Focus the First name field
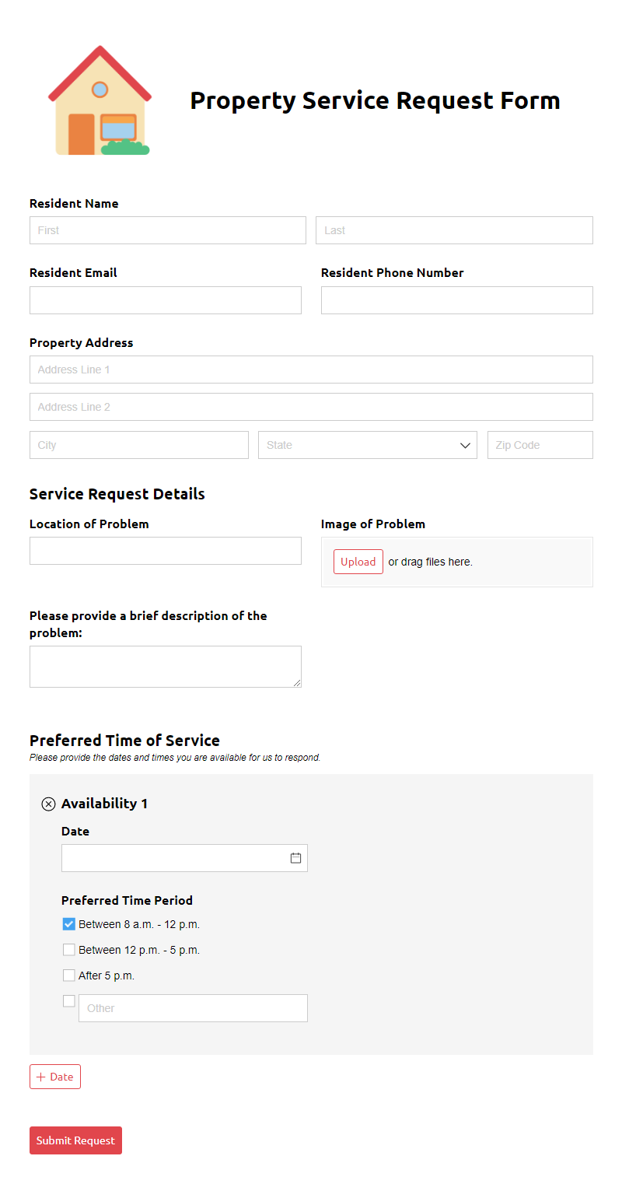Screen dimensions: 622x1184 coord(168,230)
